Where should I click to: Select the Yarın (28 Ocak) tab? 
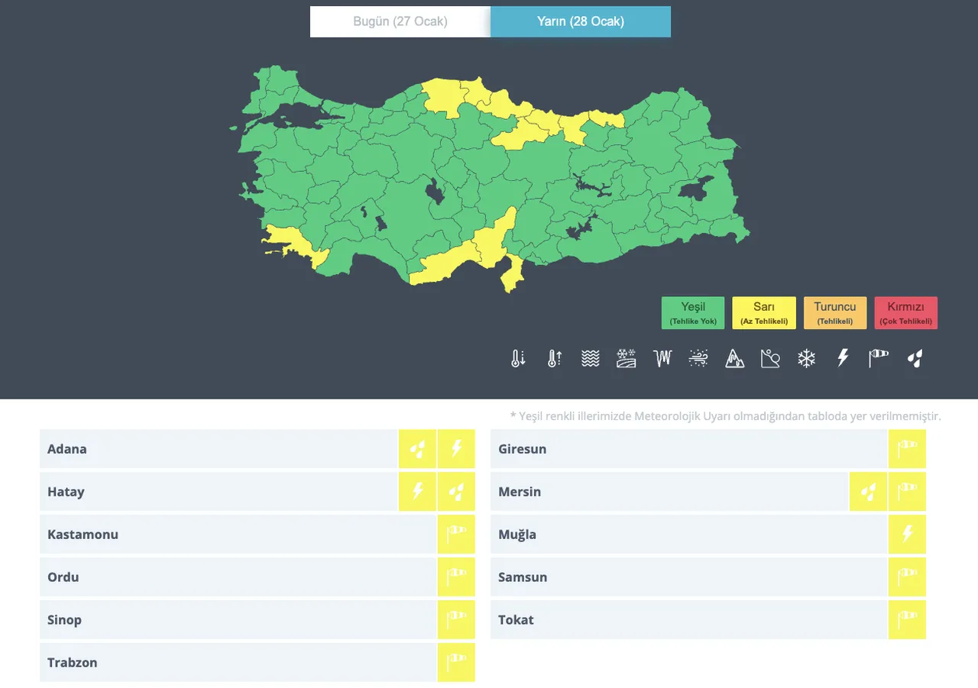[581, 21]
